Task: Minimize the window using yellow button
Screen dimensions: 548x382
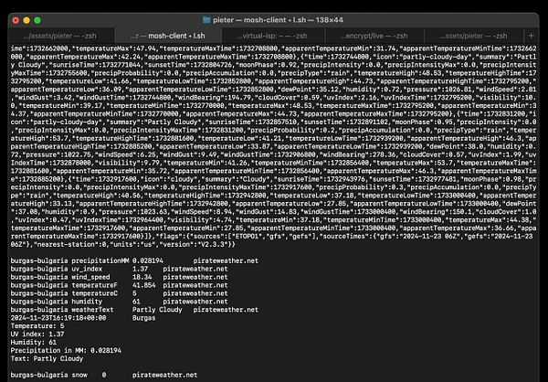Action: pos(26,20)
